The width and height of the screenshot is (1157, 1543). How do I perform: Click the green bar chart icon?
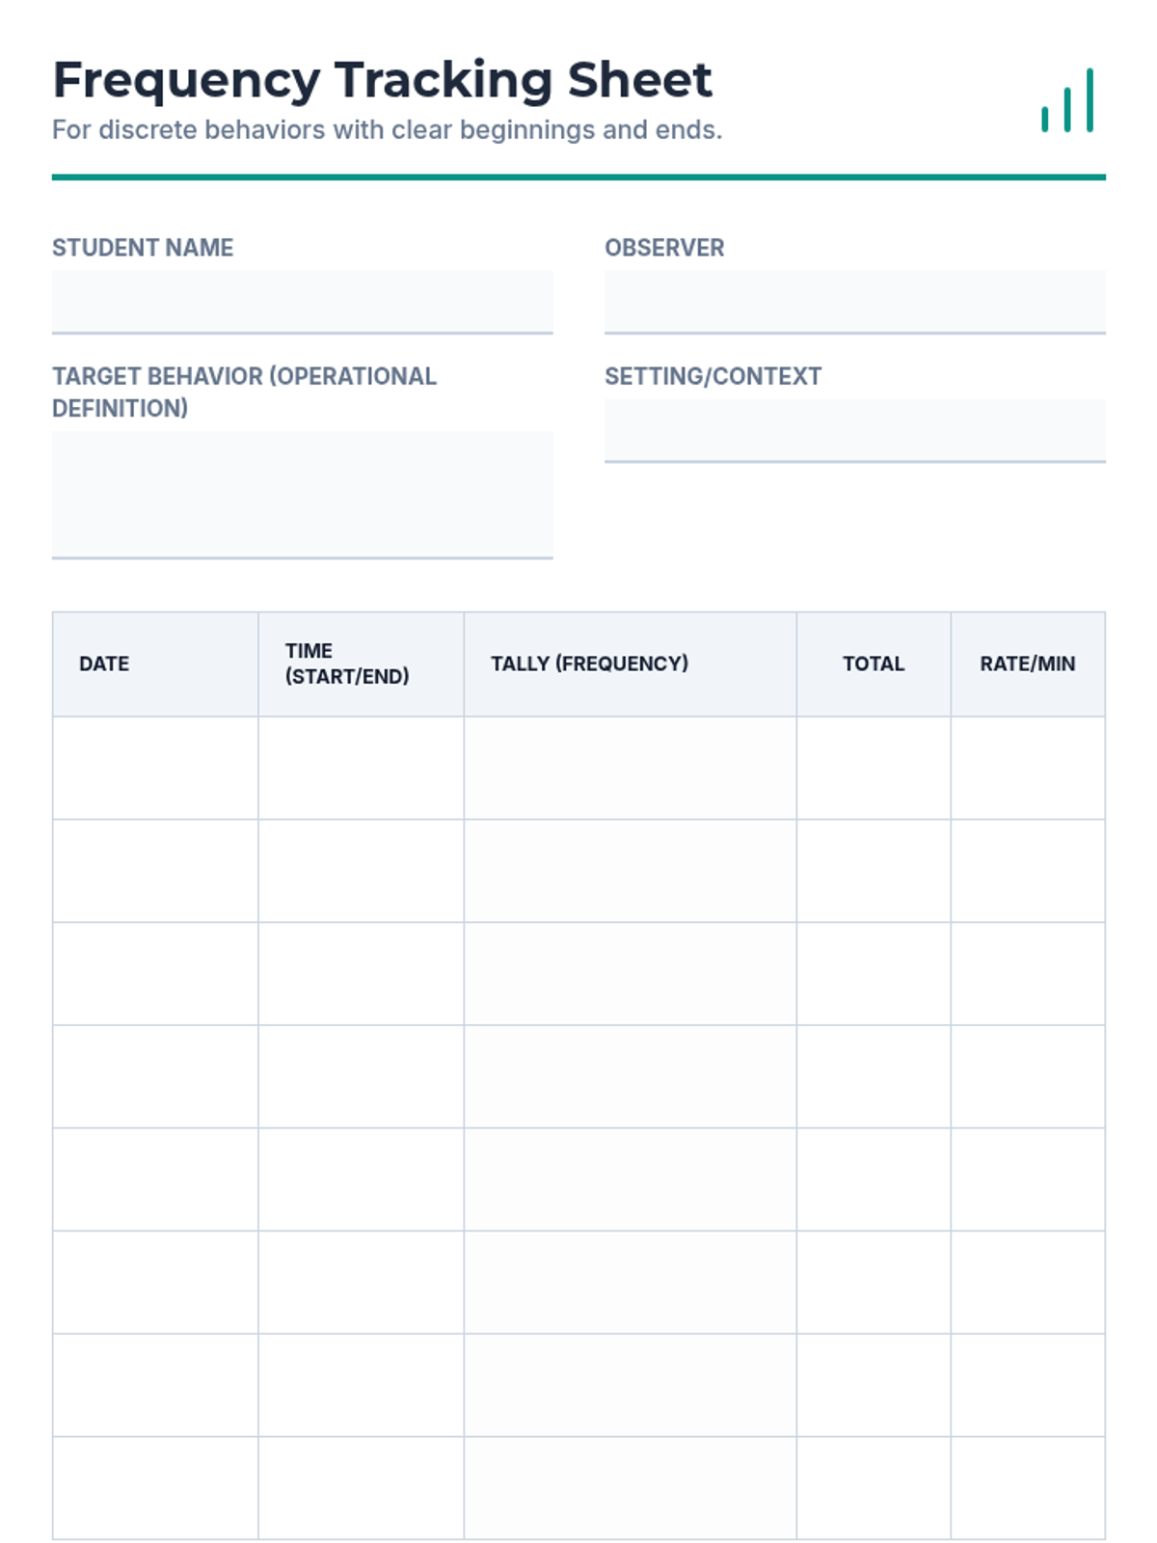[x=1067, y=100]
